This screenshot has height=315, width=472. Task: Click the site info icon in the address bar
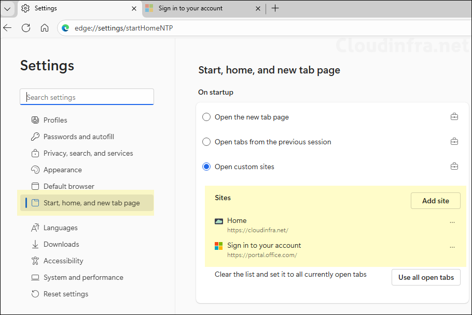(x=64, y=28)
